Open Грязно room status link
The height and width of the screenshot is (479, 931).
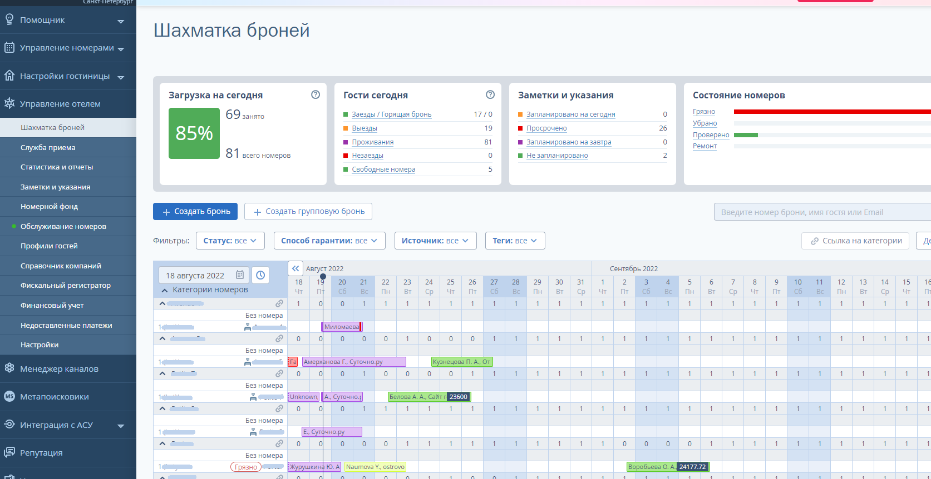[x=704, y=112]
